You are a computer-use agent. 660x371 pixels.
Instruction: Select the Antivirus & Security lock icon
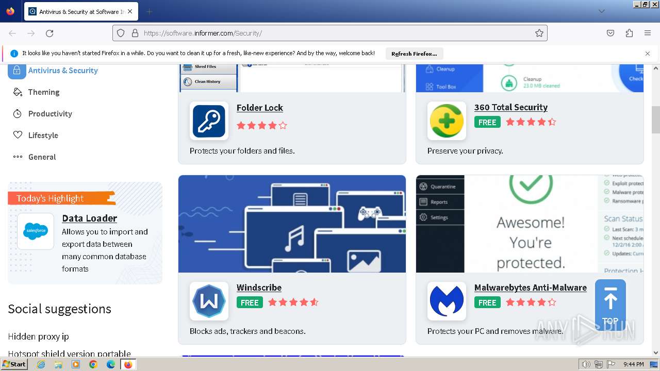tap(16, 70)
